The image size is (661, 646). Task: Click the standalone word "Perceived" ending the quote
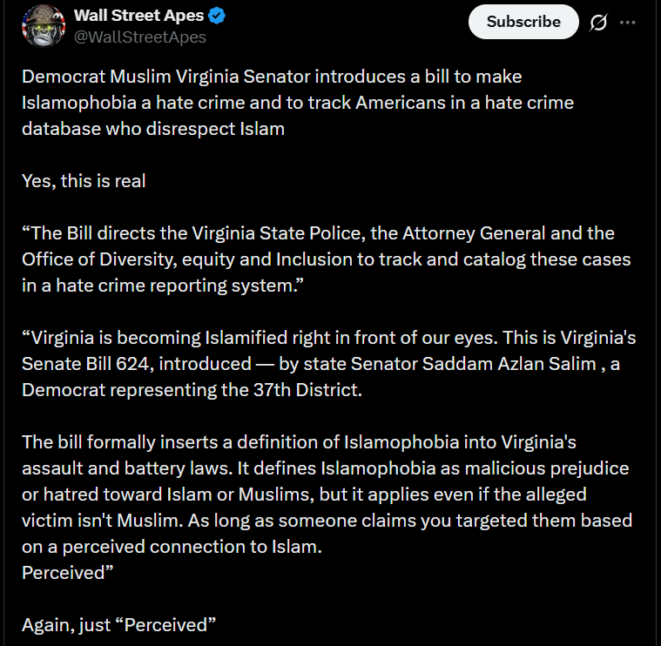tap(64, 573)
